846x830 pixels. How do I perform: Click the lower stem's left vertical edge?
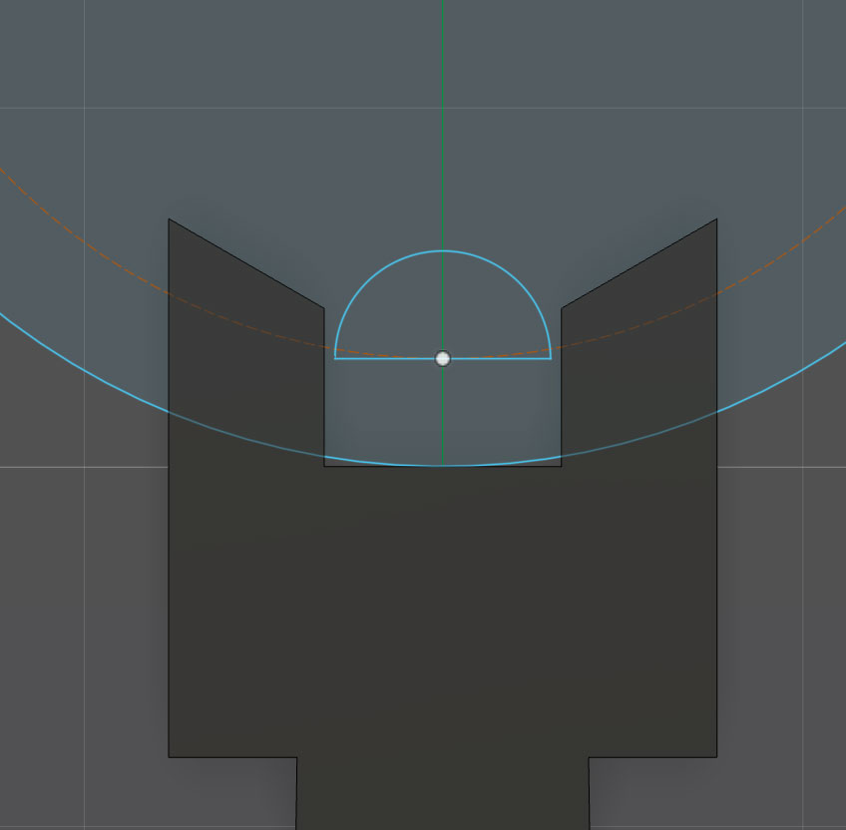click(296, 794)
